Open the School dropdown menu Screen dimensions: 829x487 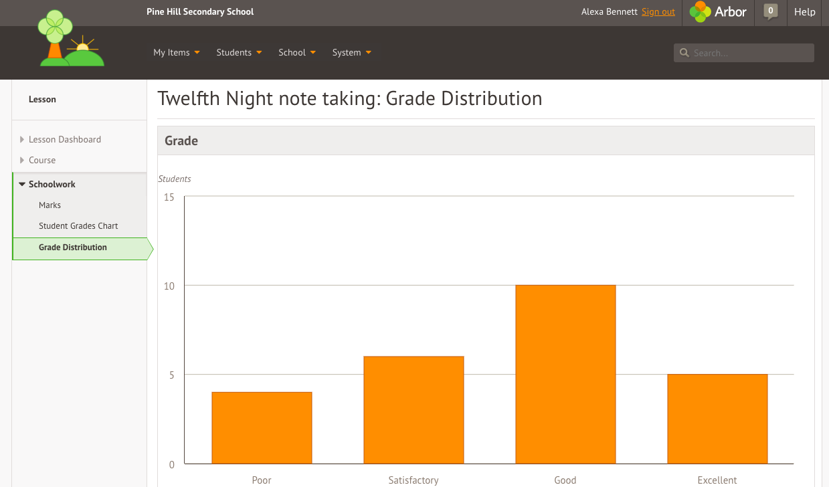coord(297,53)
